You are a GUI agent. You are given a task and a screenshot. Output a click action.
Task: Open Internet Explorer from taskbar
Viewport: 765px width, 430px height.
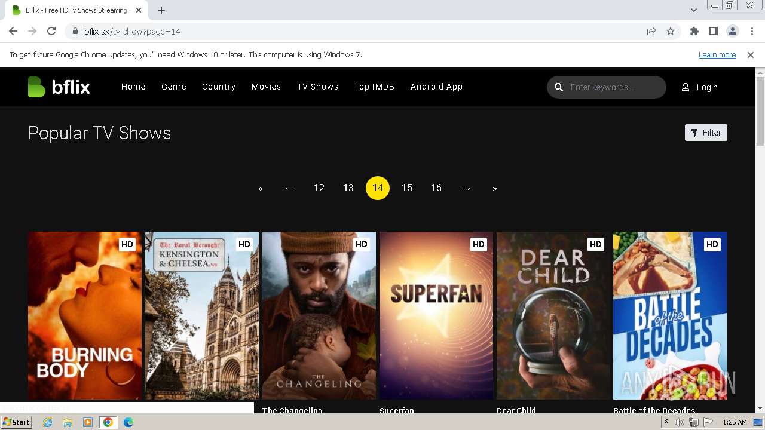(x=47, y=422)
